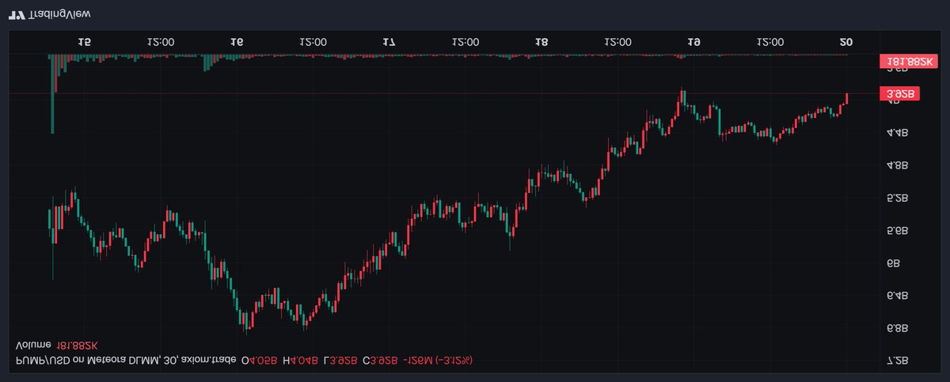Screen dimensions: 950x382
Task: Click the H4.04B high value in legend
Action: click(301, 361)
